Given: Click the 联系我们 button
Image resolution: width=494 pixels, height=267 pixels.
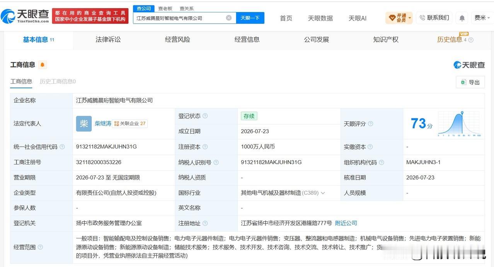Looking at the screenshot, I should pos(434,18).
